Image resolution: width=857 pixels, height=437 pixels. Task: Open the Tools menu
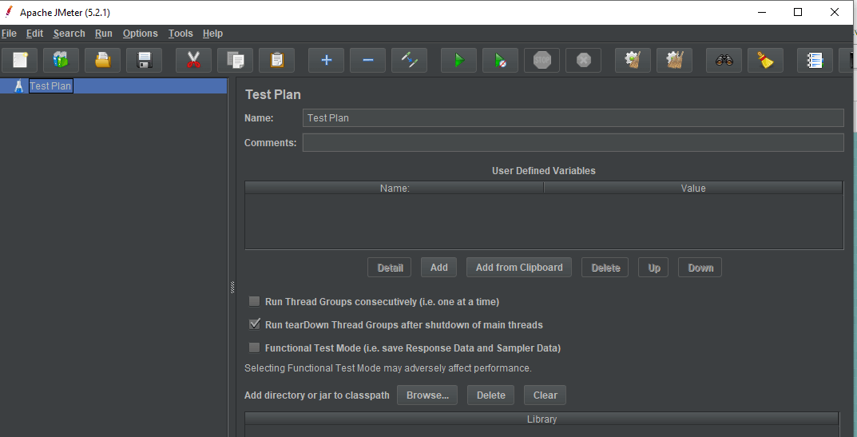click(181, 34)
